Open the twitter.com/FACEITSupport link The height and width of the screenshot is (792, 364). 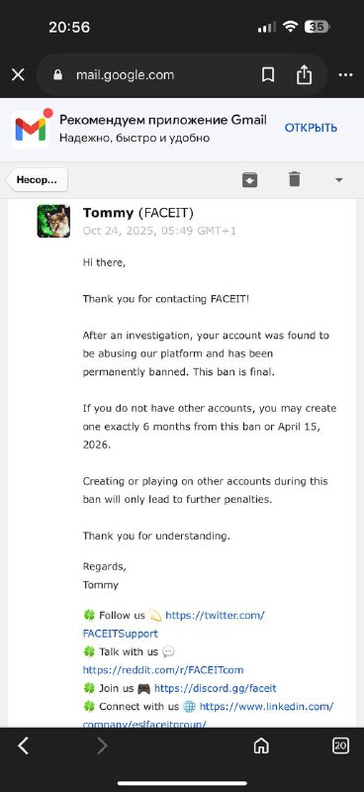pyautogui.click(x=174, y=625)
